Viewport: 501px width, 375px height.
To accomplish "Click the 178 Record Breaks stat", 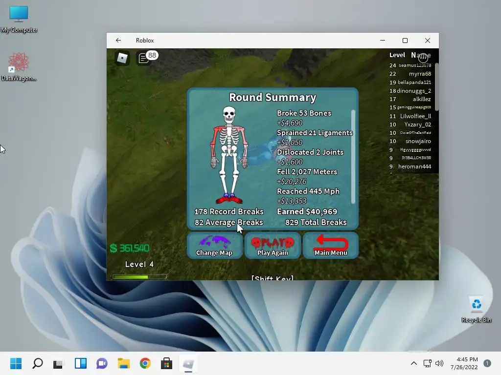I will tap(229, 211).
